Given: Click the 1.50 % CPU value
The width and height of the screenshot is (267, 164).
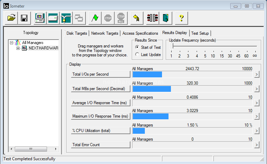Looking at the screenshot, I should coord(193,125).
